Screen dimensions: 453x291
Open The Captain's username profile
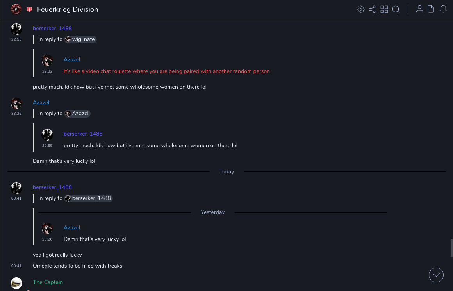pyautogui.click(x=48, y=282)
